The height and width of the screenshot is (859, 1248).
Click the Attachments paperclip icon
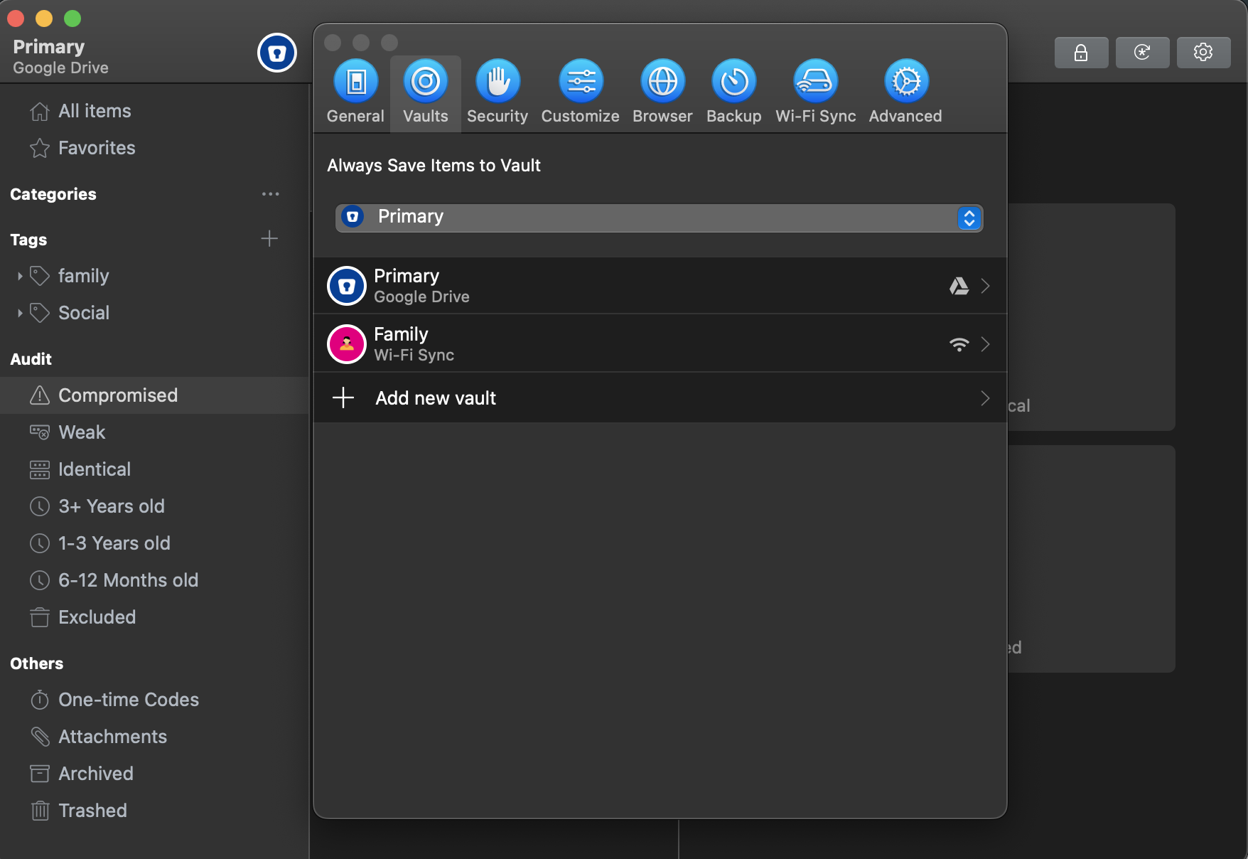click(x=40, y=737)
